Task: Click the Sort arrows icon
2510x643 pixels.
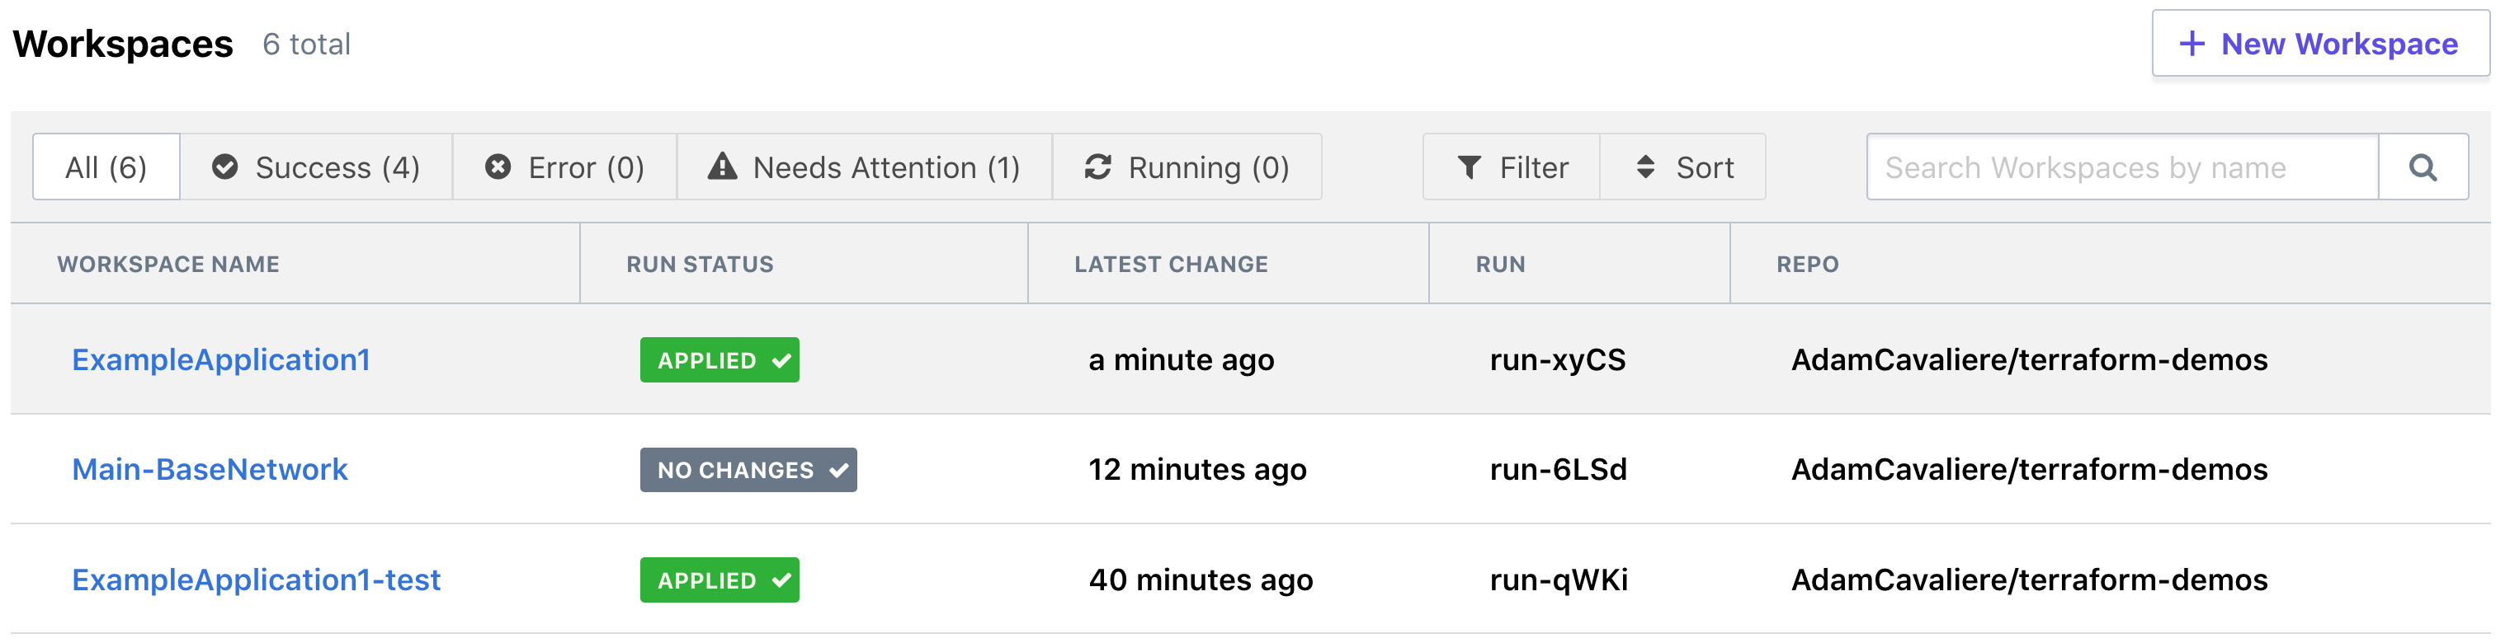Action: click(x=1644, y=167)
